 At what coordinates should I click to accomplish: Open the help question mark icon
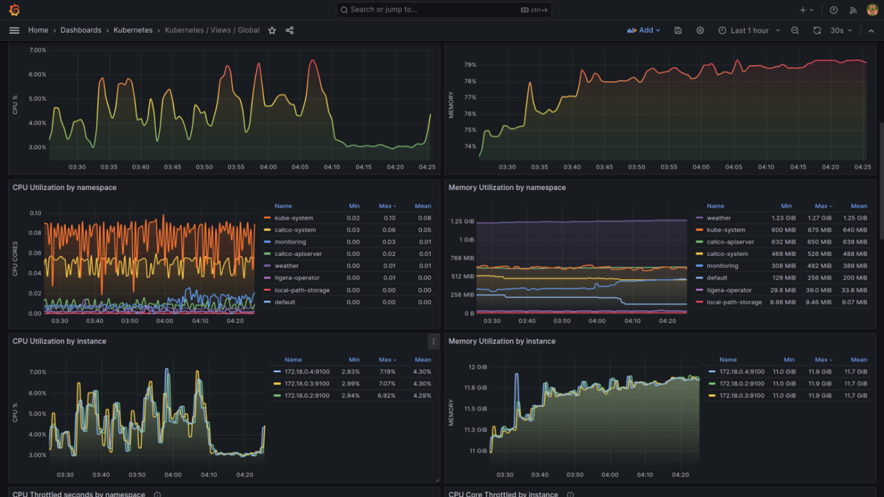pos(833,10)
